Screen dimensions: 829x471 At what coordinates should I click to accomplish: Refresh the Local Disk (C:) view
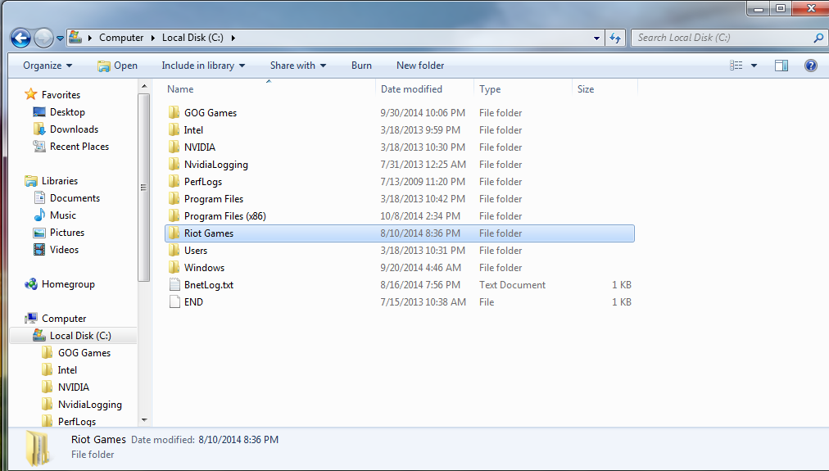coord(615,38)
